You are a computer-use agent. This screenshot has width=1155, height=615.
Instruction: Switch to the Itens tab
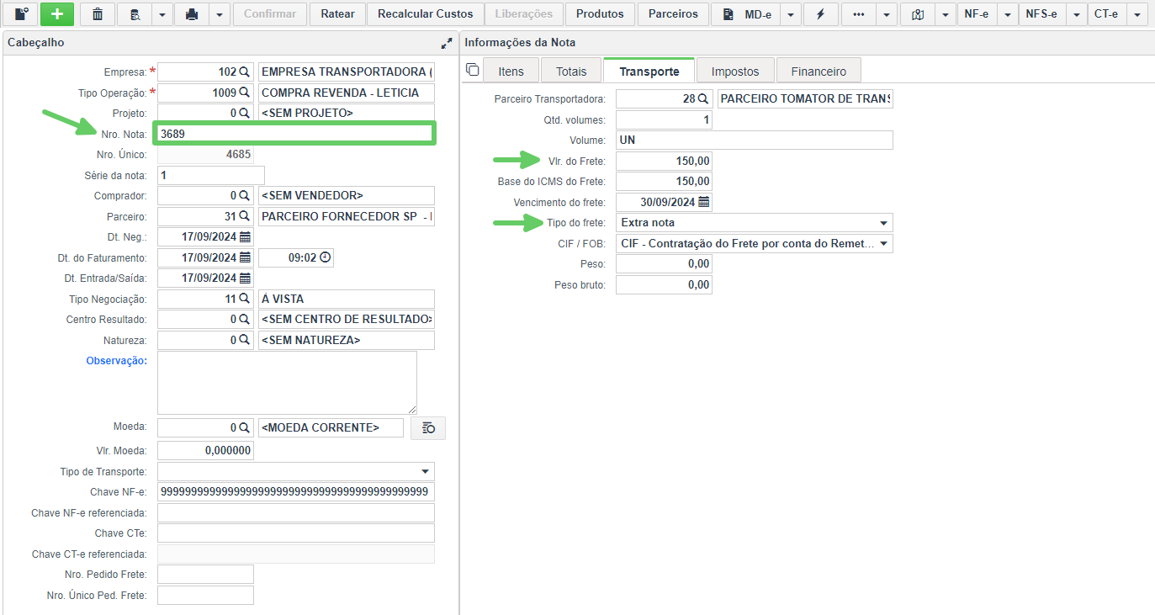click(511, 71)
